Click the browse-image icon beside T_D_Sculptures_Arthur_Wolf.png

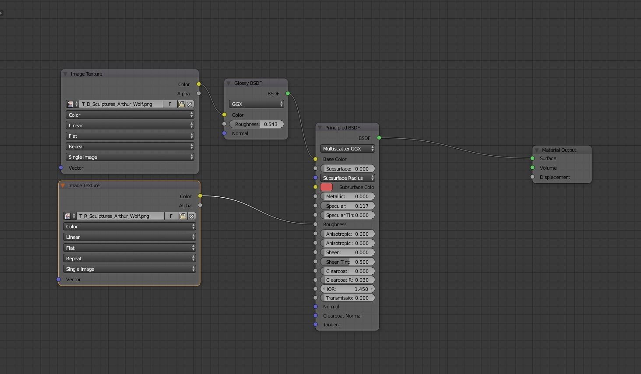72,104
